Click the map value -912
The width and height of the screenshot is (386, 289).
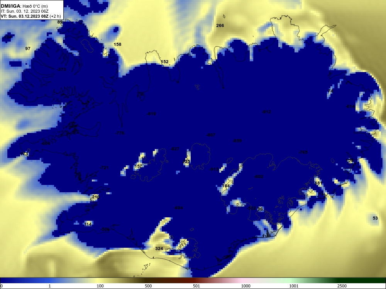266,112
